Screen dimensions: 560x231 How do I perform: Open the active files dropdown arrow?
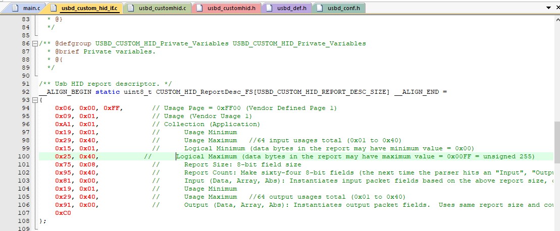click(549, 8)
